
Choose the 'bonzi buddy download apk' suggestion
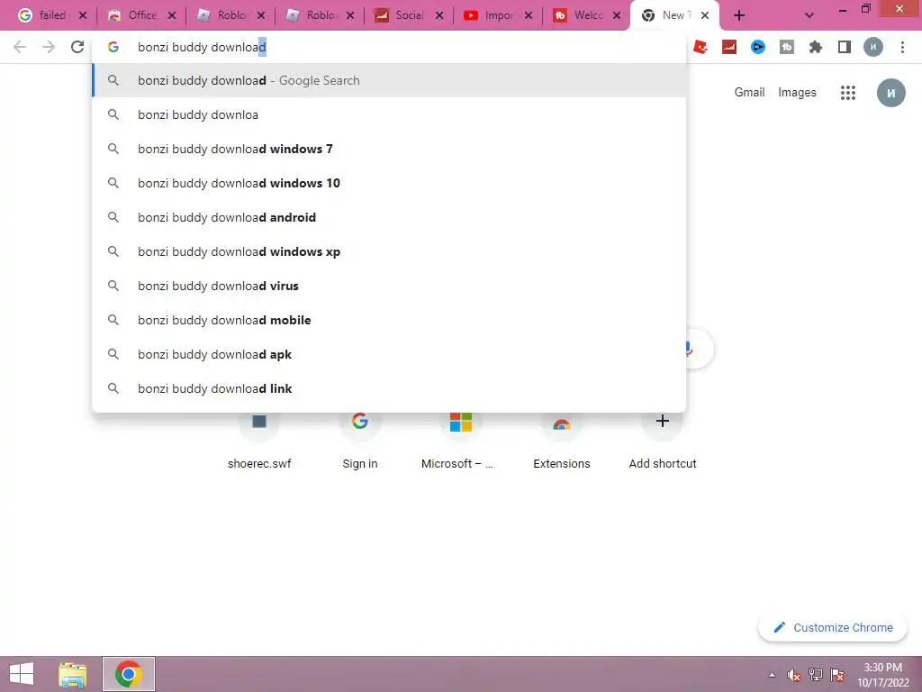389,354
